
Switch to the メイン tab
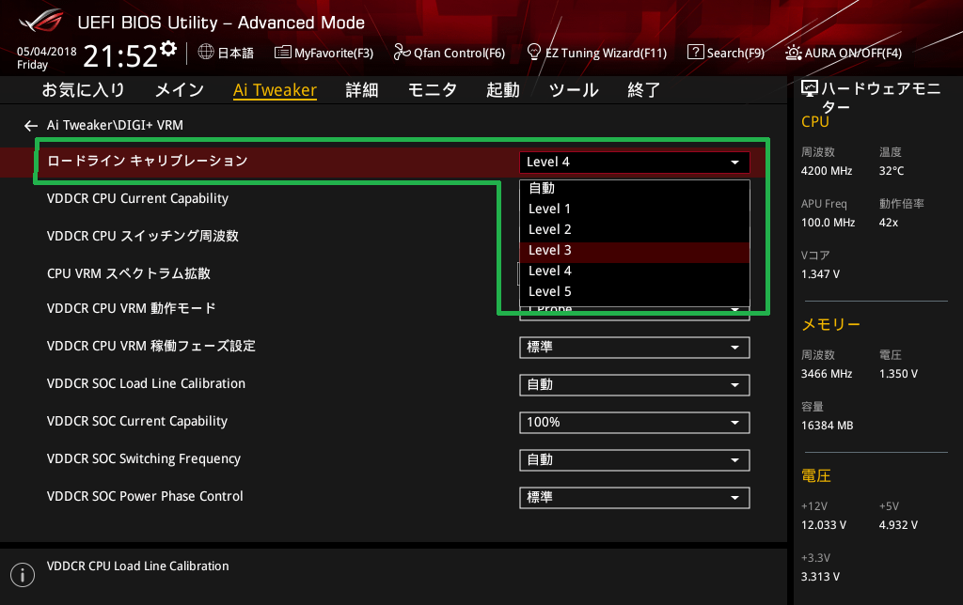(x=180, y=90)
